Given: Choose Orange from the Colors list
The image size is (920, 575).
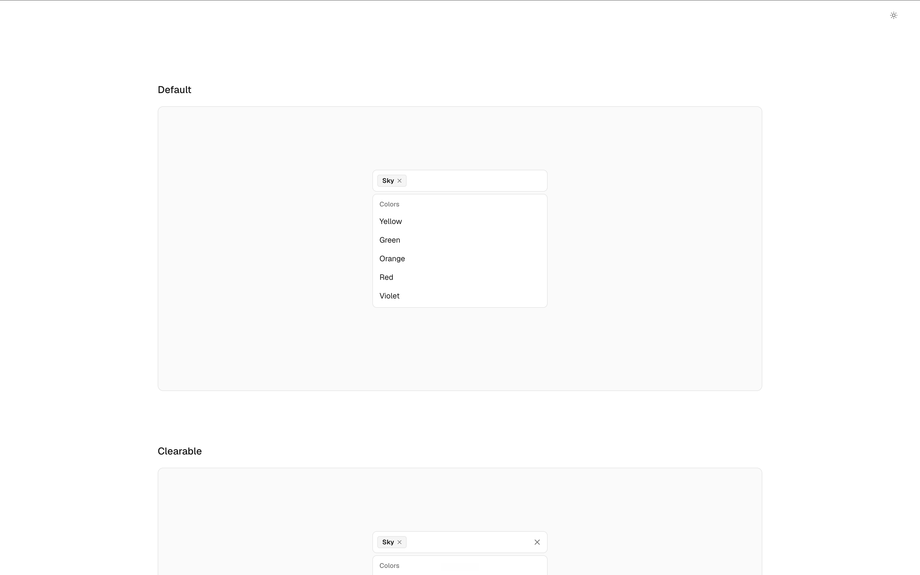Looking at the screenshot, I should pyautogui.click(x=460, y=258).
